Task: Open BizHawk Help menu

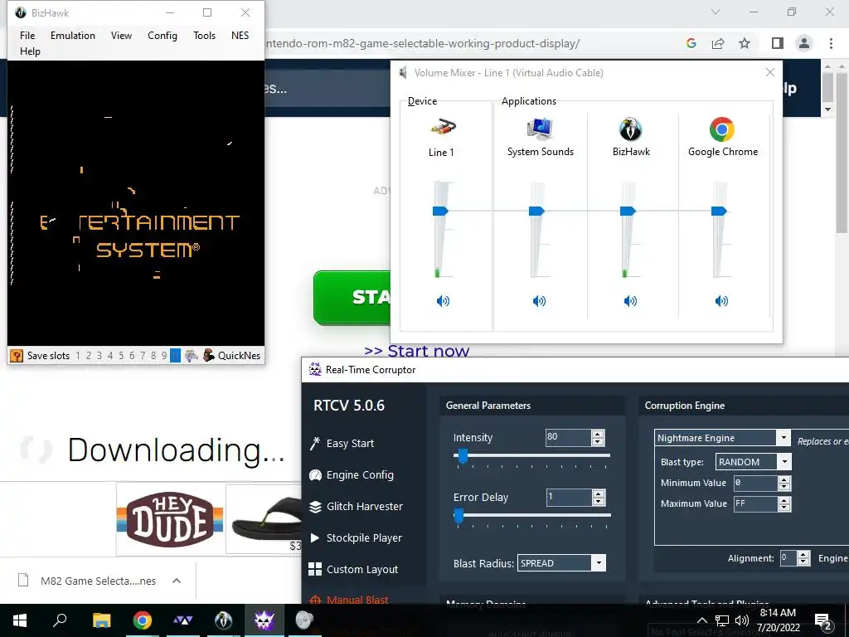Action: point(30,51)
